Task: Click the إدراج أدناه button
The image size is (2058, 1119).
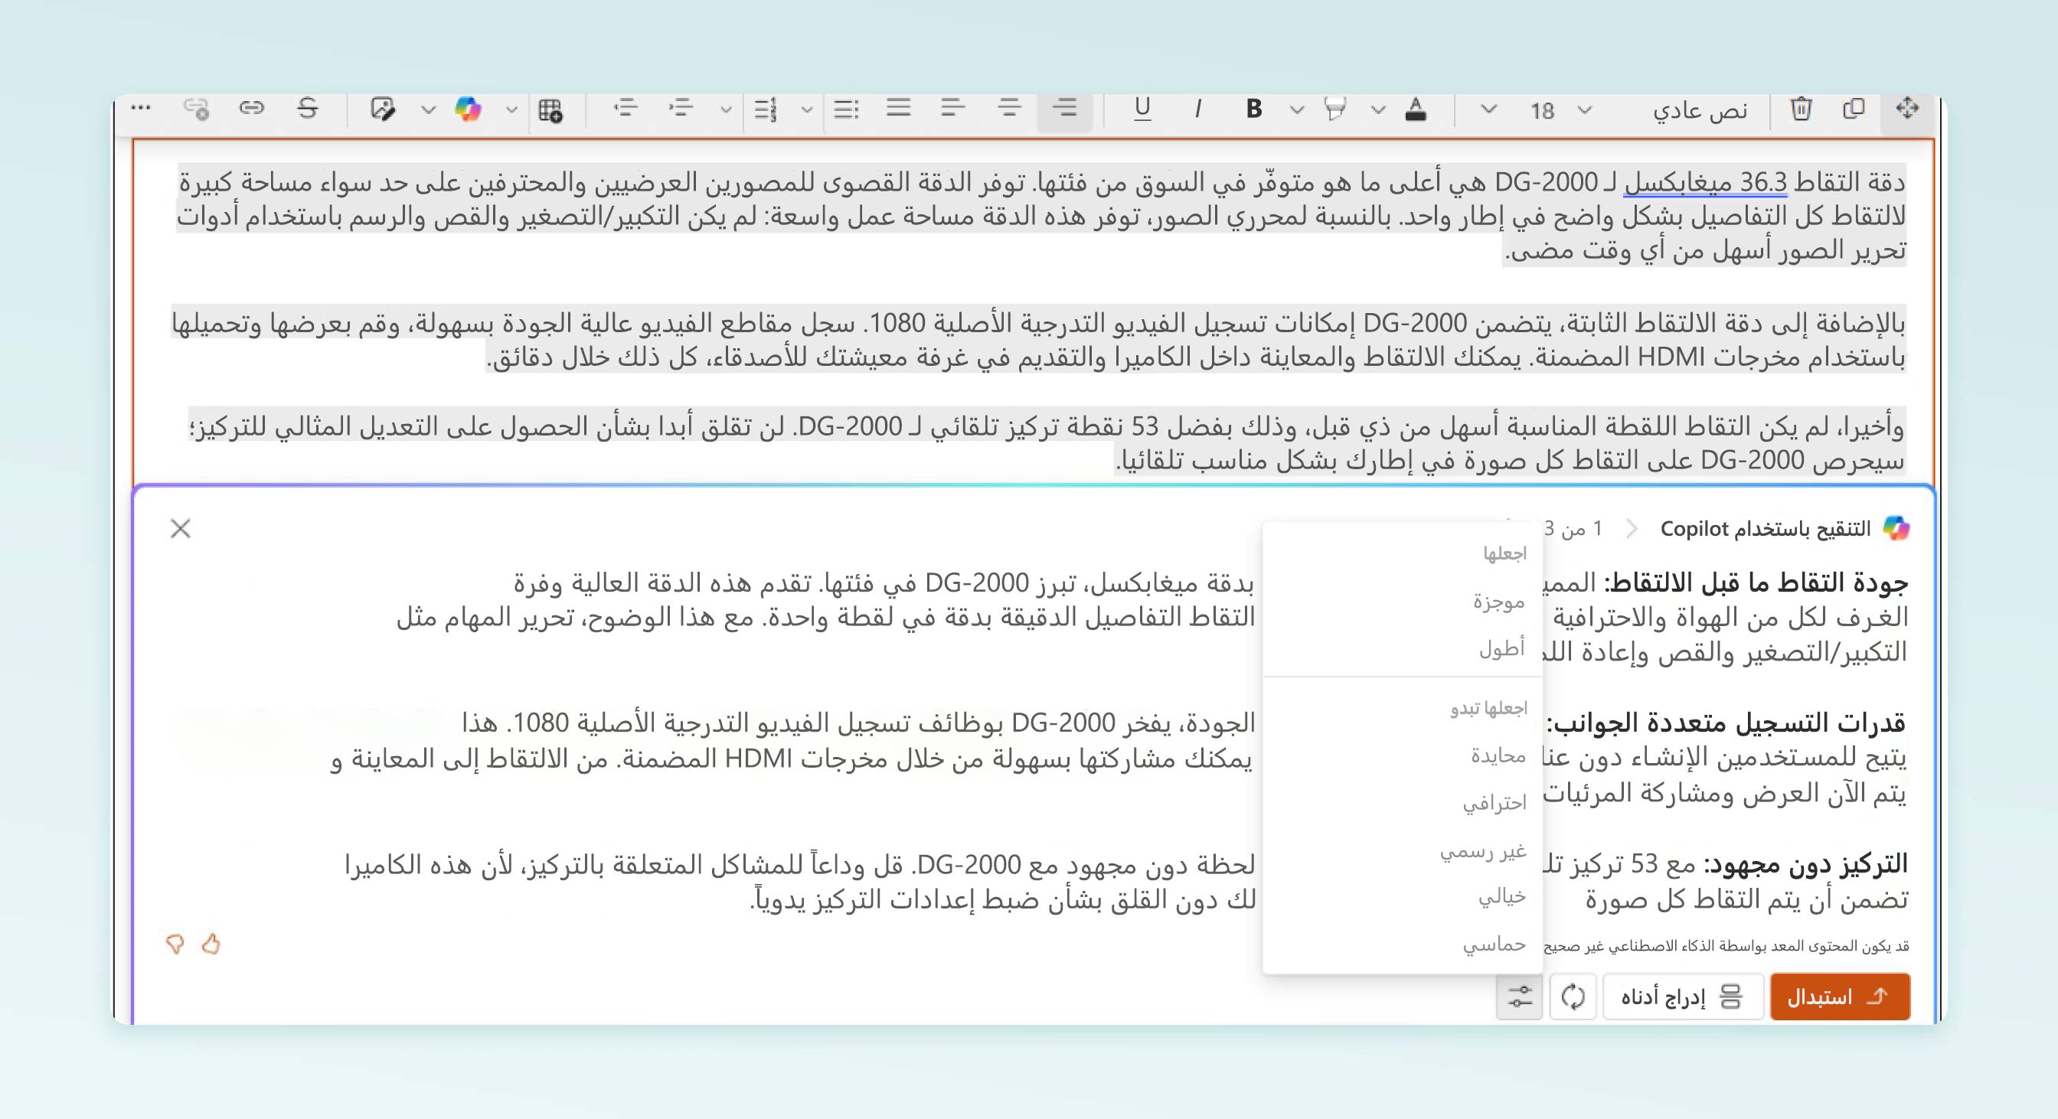Action: point(1683,996)
